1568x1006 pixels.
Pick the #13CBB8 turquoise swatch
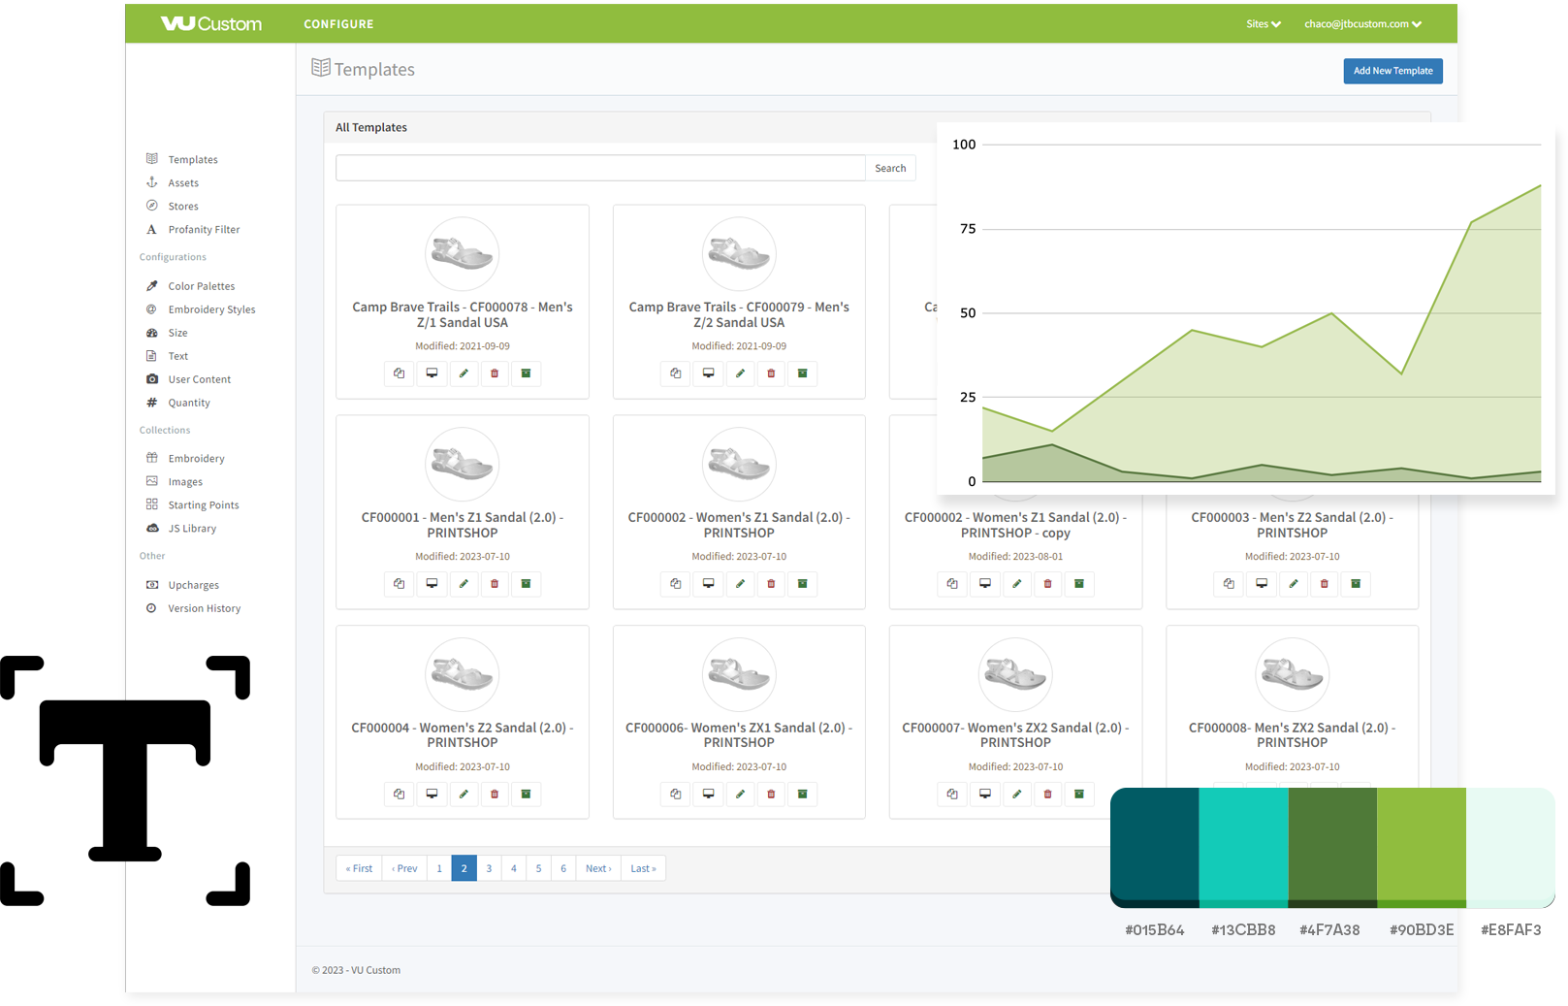pyautogui.click(x=1244, y=847)
